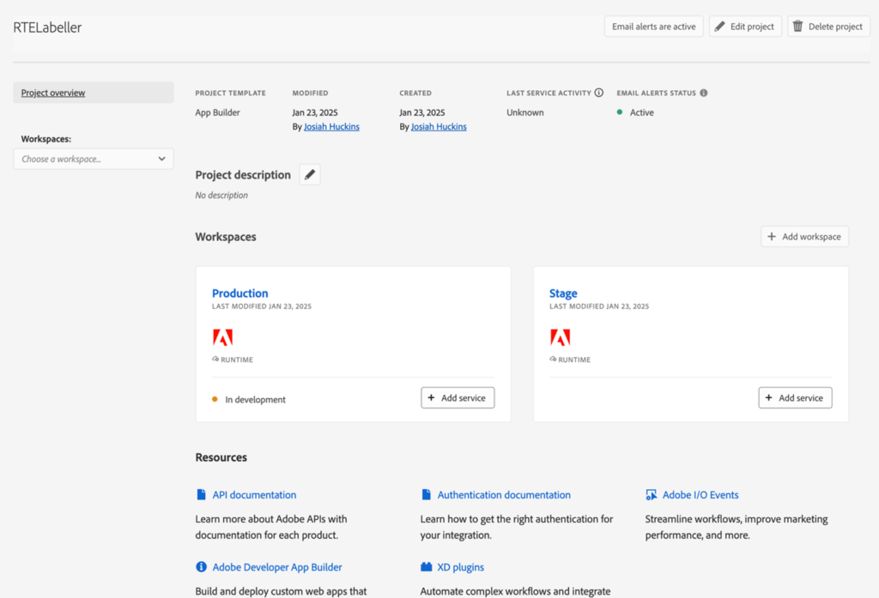Open the Stage workspace
Viewport: 879px width, 598px height.
(563, 293)
